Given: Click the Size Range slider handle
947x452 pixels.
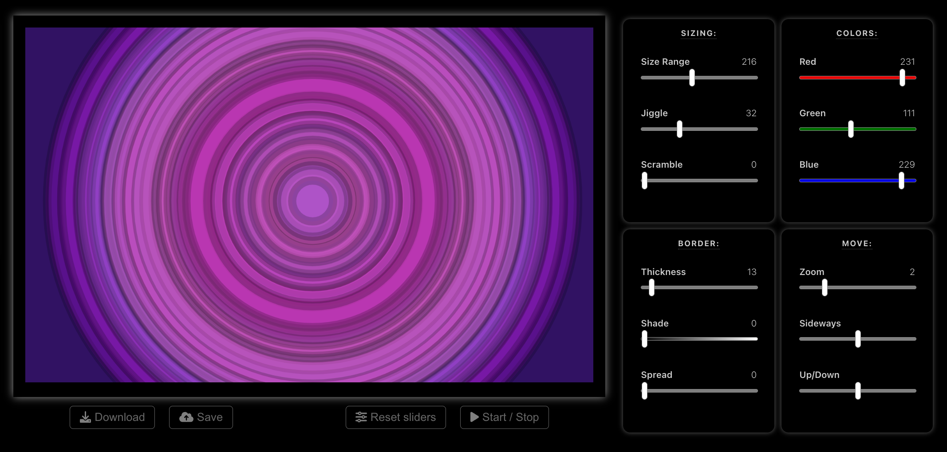Looking at the screenshot, I should 692,78.
